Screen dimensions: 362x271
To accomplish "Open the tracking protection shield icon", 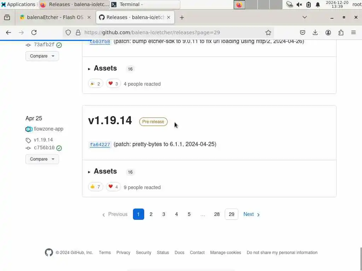I will click(x=68, y=32).
